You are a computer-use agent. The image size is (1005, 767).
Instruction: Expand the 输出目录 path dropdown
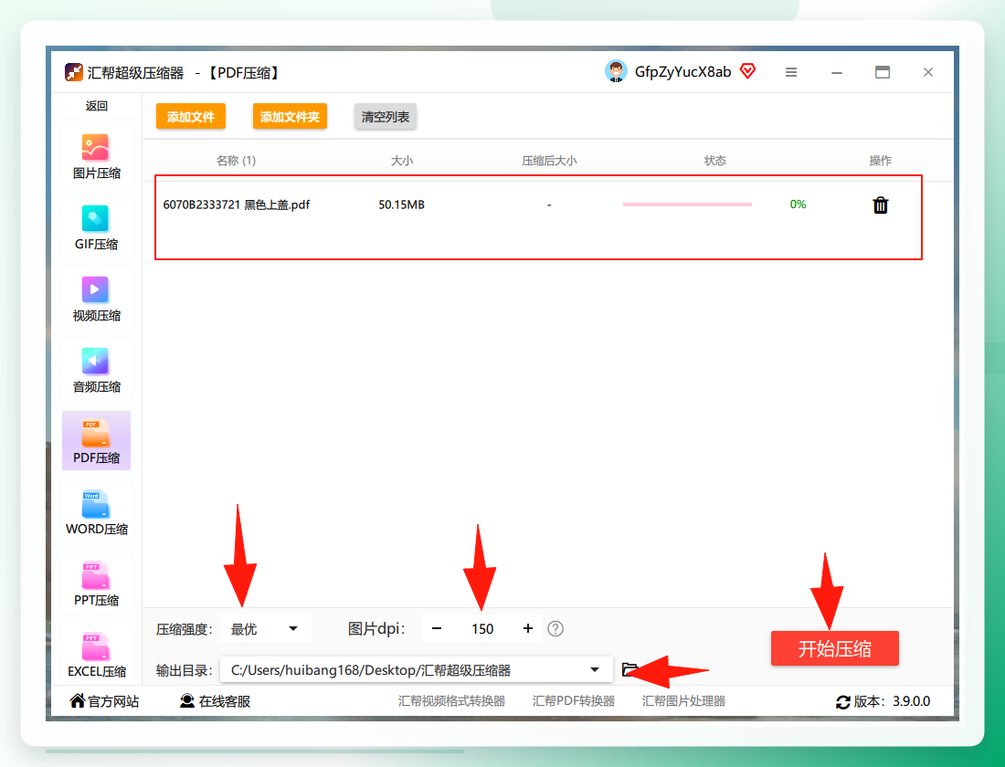click(417, 670)
